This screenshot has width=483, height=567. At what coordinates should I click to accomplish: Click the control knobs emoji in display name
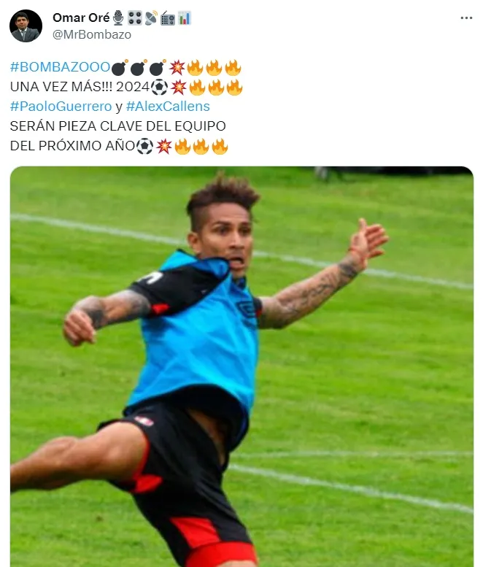pos(135,18)
